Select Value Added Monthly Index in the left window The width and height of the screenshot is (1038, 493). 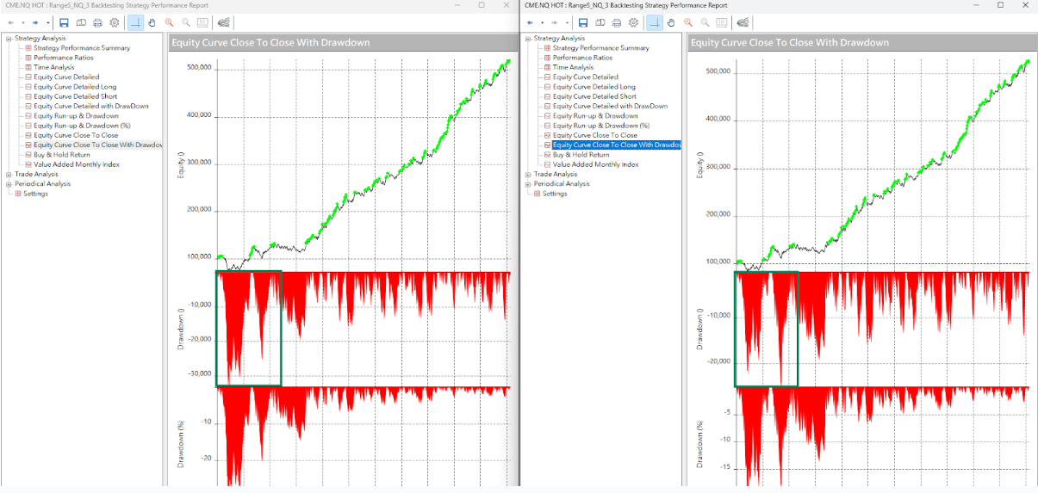77,164
